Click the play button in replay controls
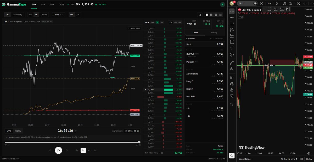The image size is (314, 162). pyautogui.click(x=58, y=150)
